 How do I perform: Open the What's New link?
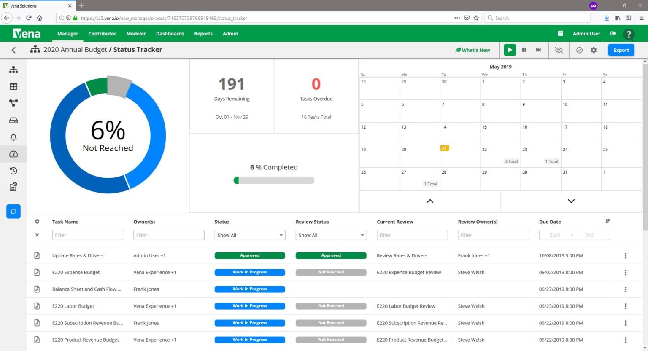472,50
